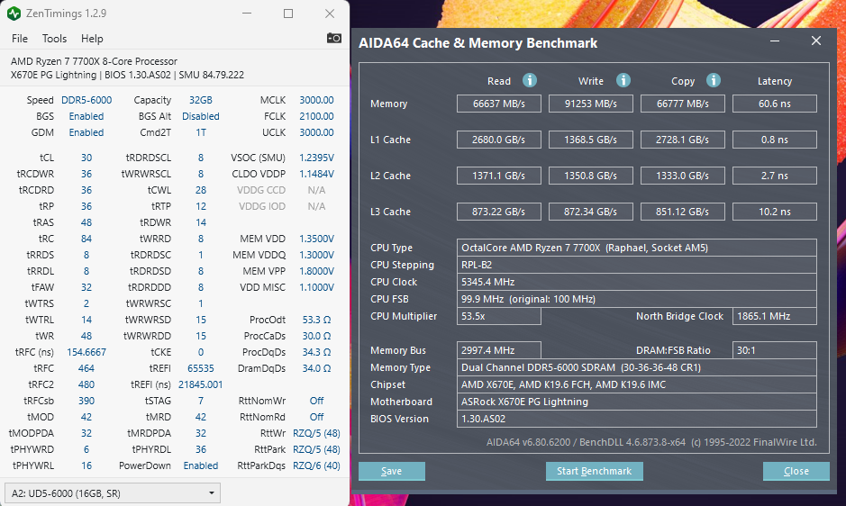Click the Cmd2T value 1T
This screenshot has height=506, width=846.
pyautogui.click(x=201, y=132)
